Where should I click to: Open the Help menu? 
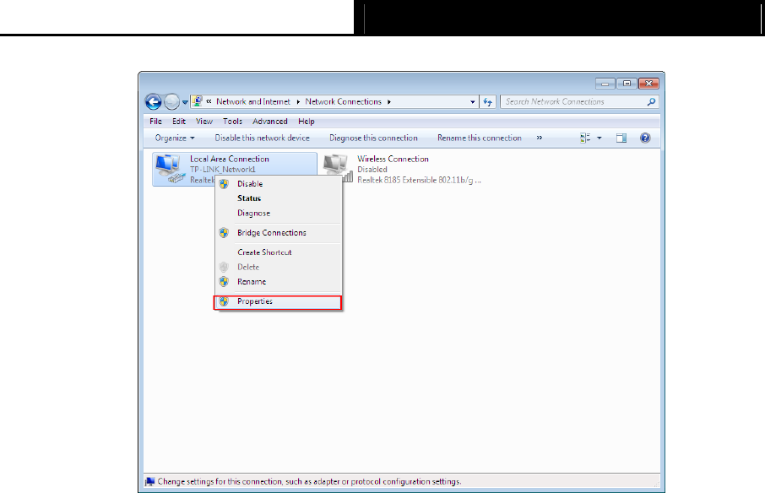pyautogui.click(x=307, y=122)
